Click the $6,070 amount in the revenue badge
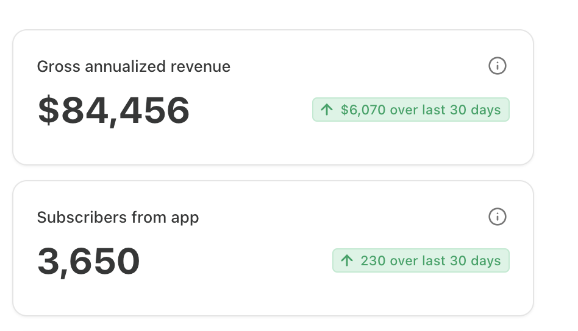 click(x=363, y=110)
